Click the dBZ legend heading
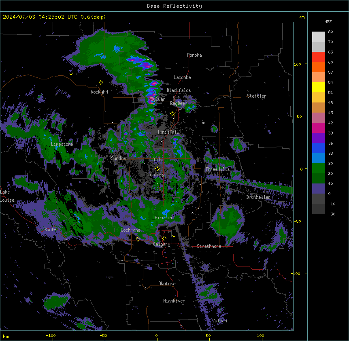 pyautogui.click(x=328, y=21)
